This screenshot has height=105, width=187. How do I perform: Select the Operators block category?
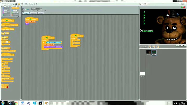click(15, 12)
